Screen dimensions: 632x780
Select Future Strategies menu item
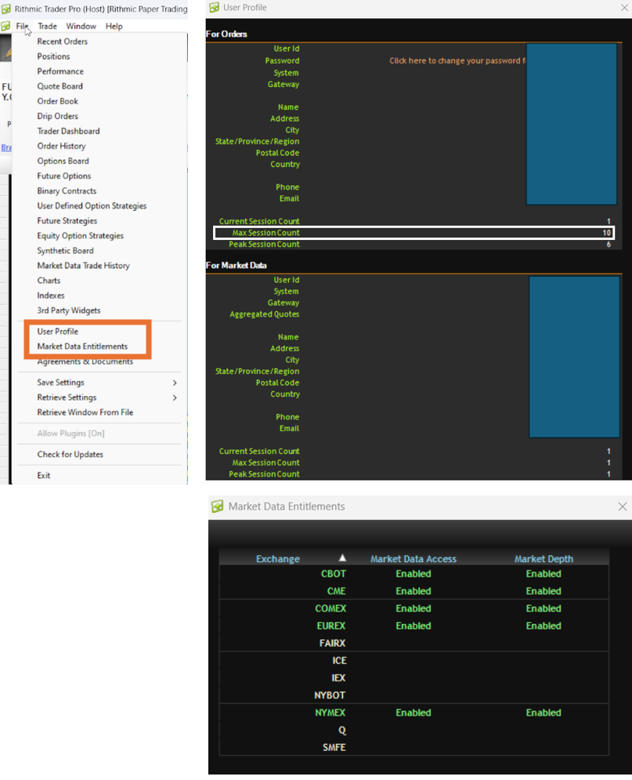pos(67,220)
